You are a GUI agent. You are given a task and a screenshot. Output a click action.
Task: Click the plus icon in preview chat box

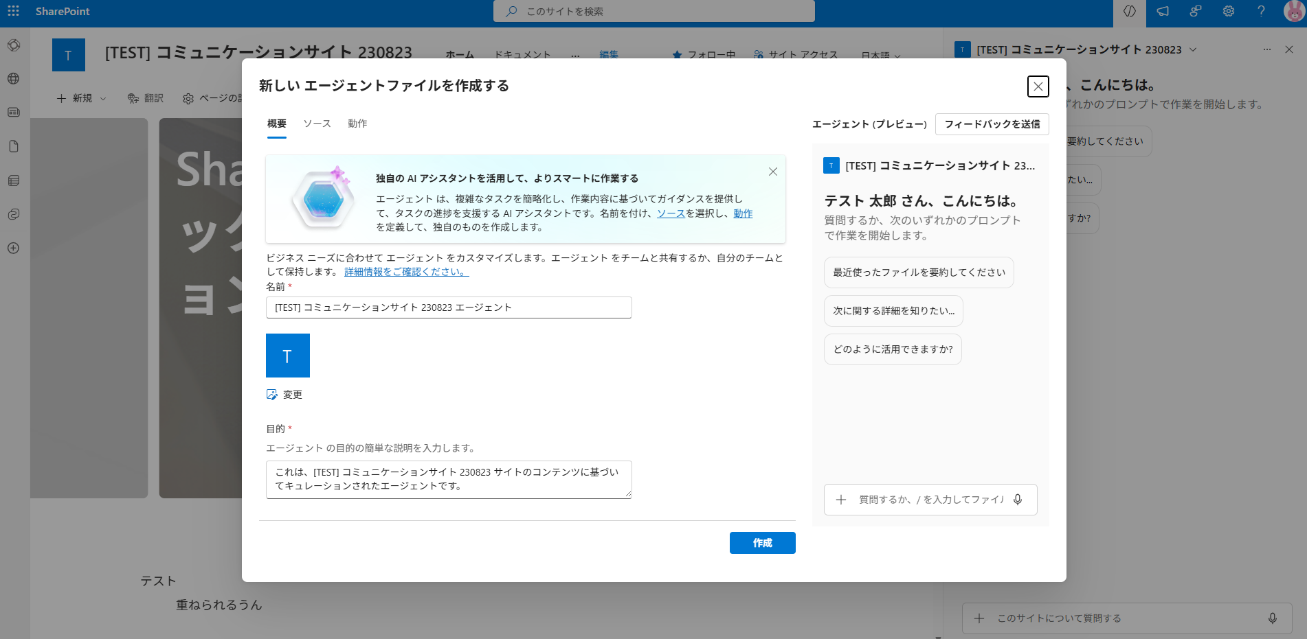click(840, 500)
